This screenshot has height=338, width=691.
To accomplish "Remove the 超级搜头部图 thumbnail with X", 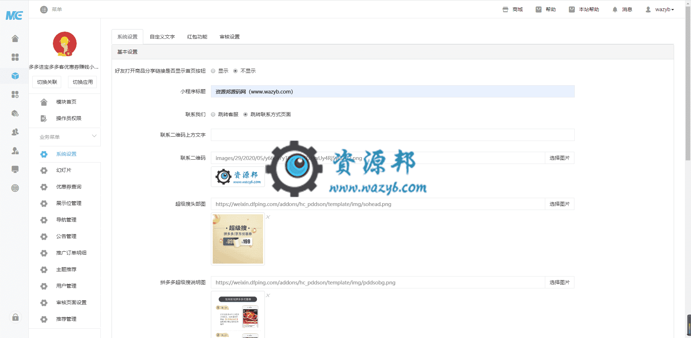I will coord(268,217).
